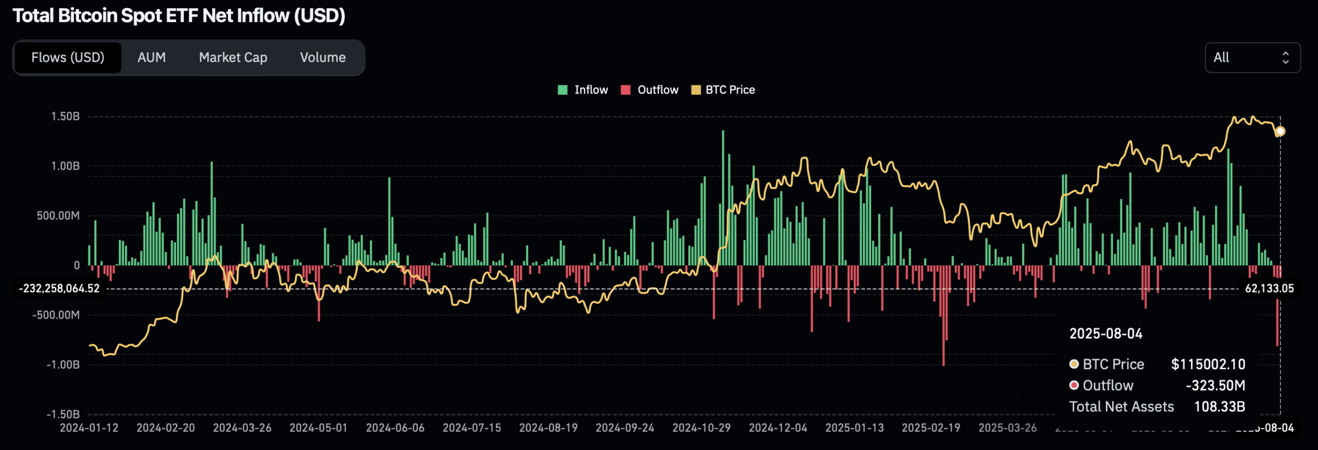Click the 2025-02-19 date axis label
The image size is (1318, 450).
[x=931, y=428]
